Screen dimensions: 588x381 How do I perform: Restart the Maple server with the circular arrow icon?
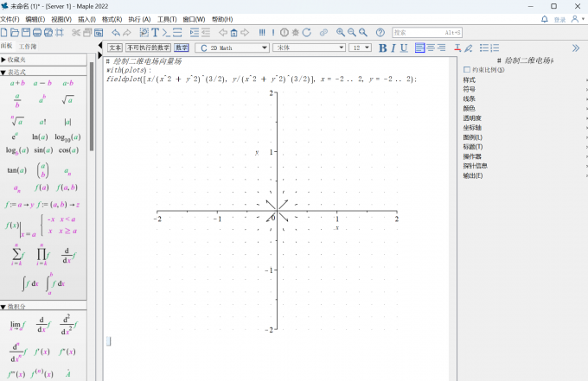307,33
